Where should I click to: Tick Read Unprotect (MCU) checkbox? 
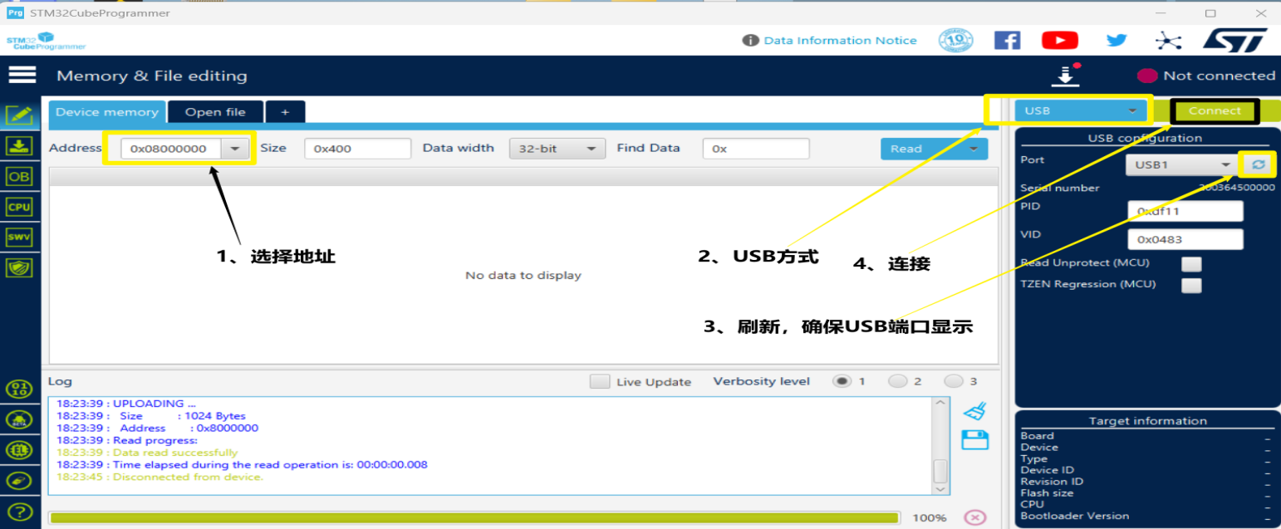pos(1192,264)
